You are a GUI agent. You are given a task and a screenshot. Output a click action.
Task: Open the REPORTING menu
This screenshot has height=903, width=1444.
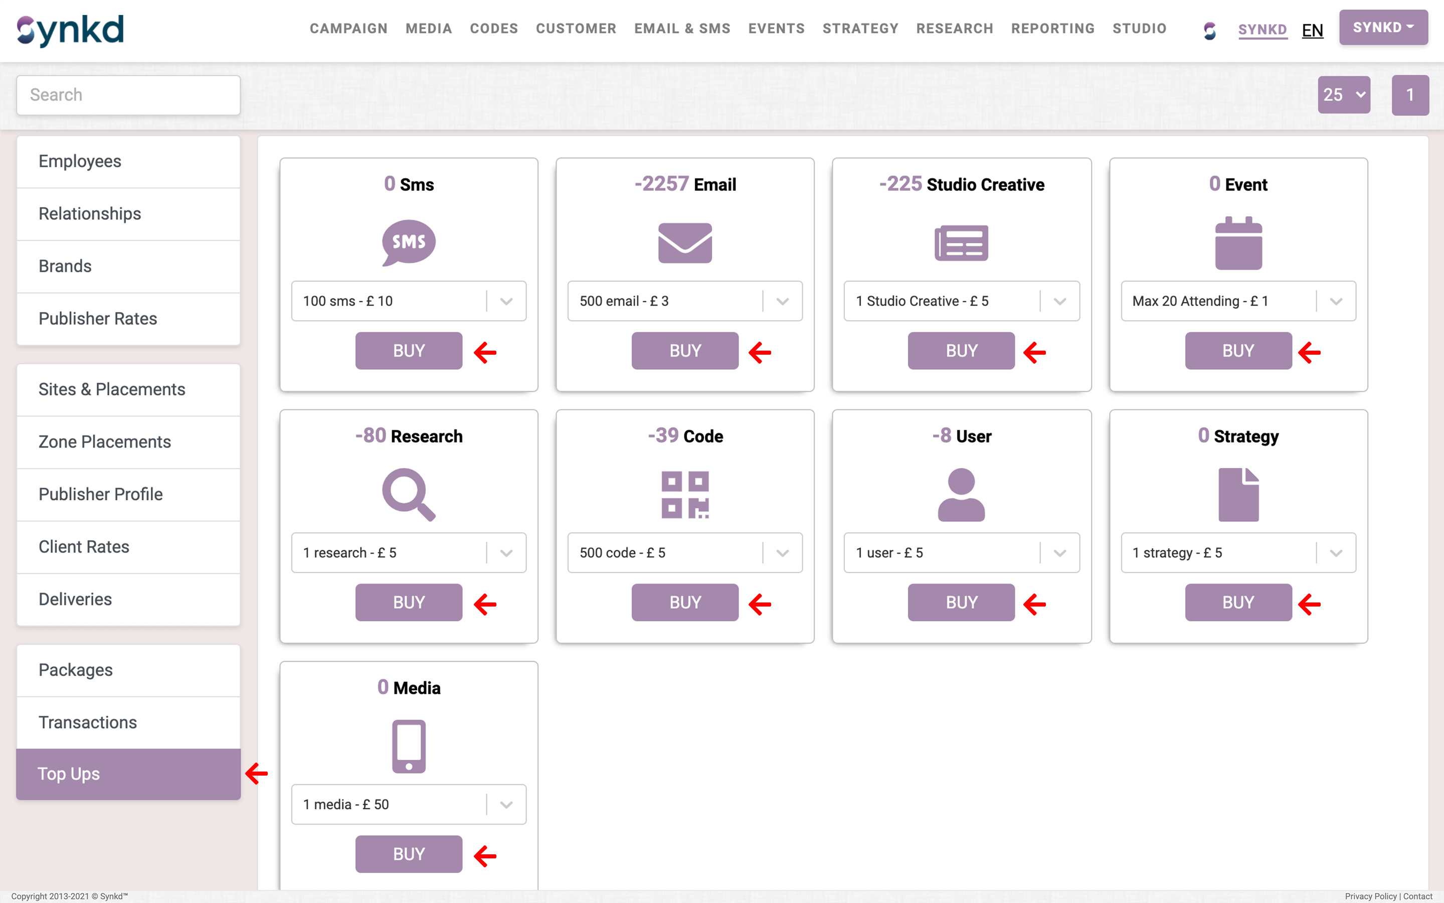[1052, 29]
